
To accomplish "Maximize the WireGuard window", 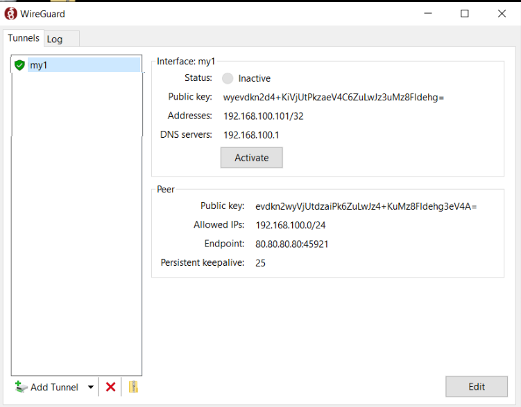I will click(x=465, y=14).
